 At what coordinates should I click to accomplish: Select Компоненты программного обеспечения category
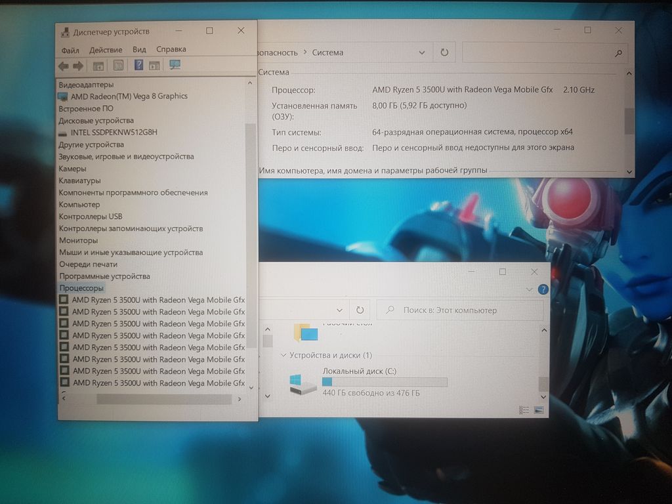[x=133, y=192]
